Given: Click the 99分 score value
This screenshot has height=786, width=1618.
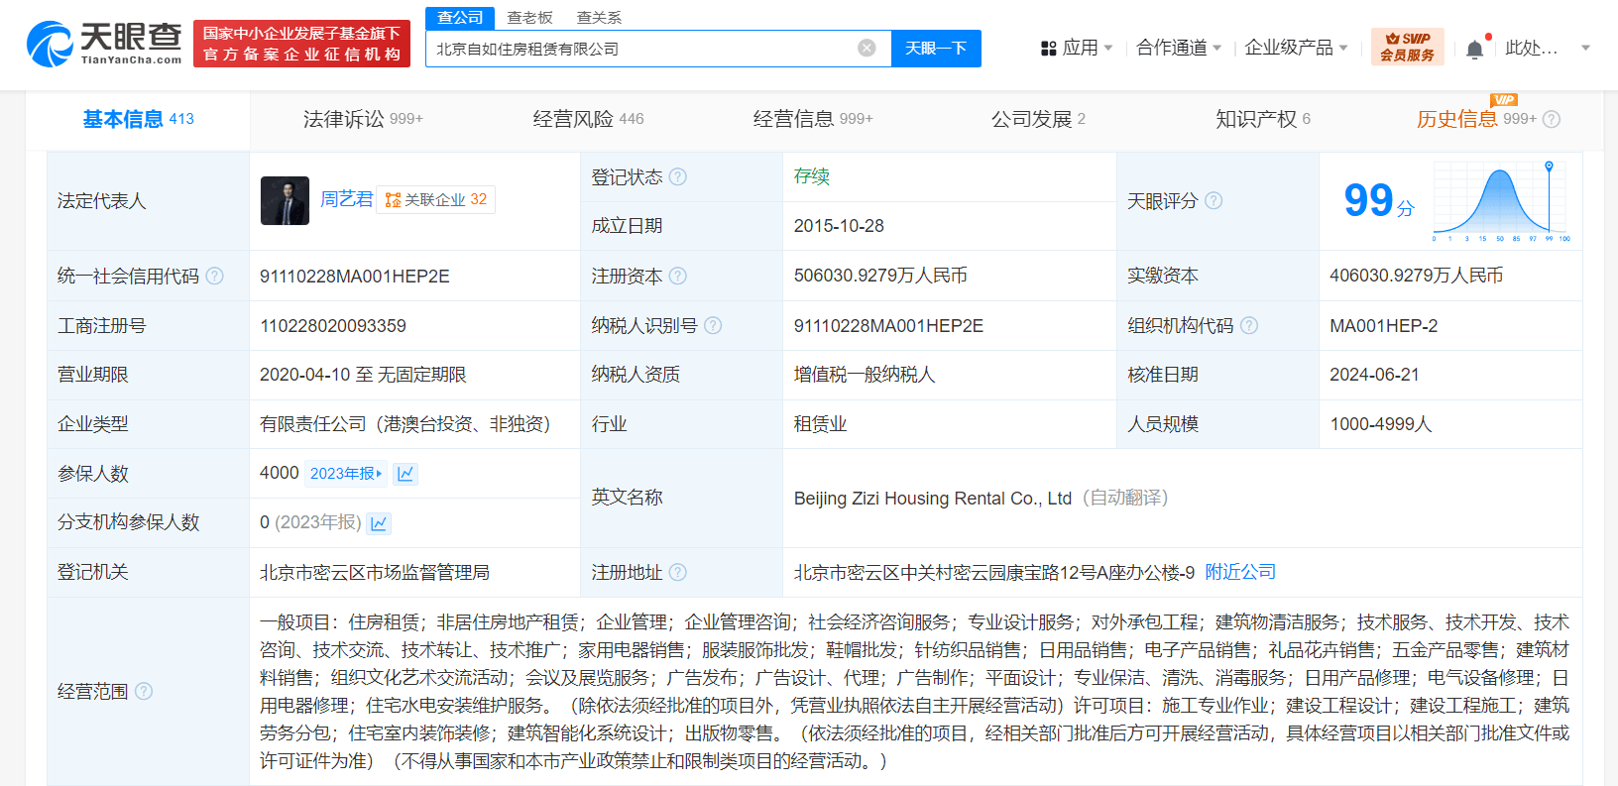Looking at the screenshot, I should (1379, 201).
